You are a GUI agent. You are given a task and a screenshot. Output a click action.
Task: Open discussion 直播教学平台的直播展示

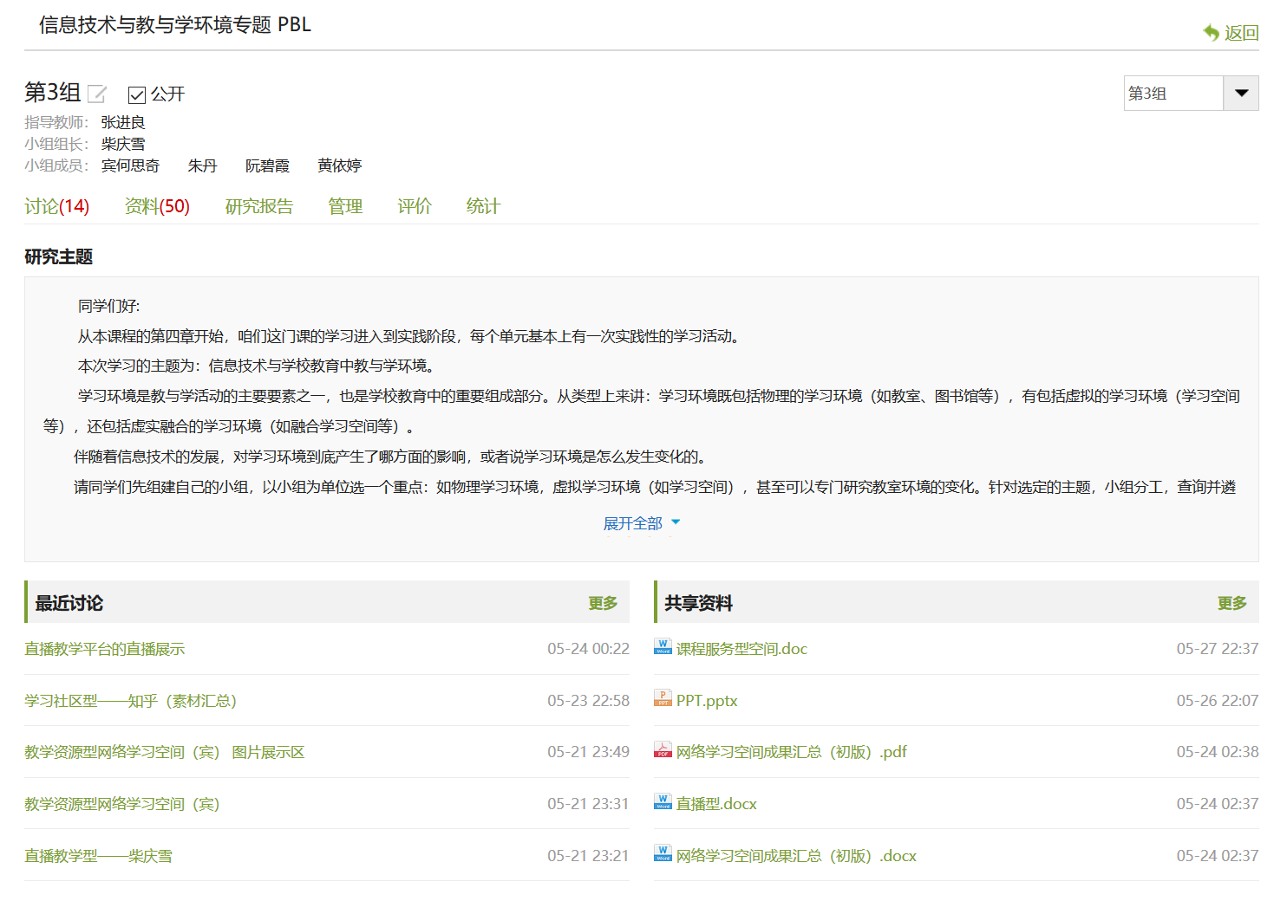(105, 649)
